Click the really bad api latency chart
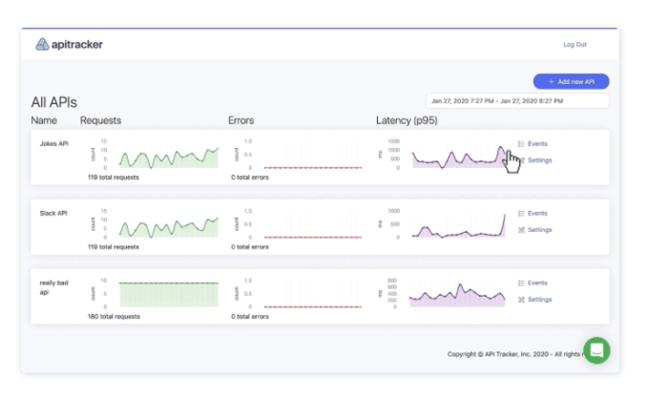Screen dimensions: 648x399 [459, 294]
